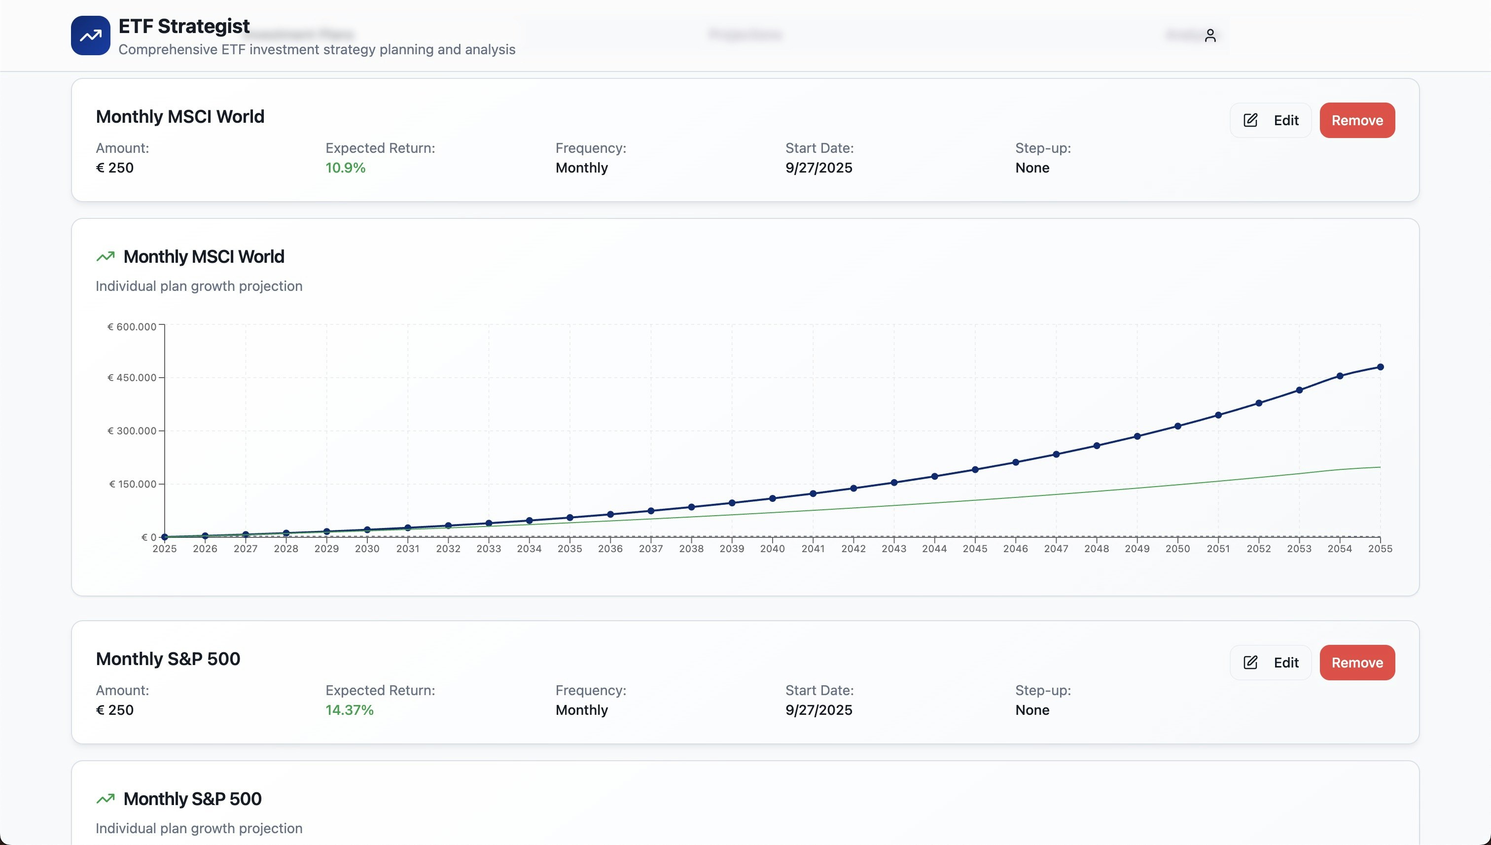
Task: Click the MSCI World start date 9/27/2025
Action: point(819,168)
